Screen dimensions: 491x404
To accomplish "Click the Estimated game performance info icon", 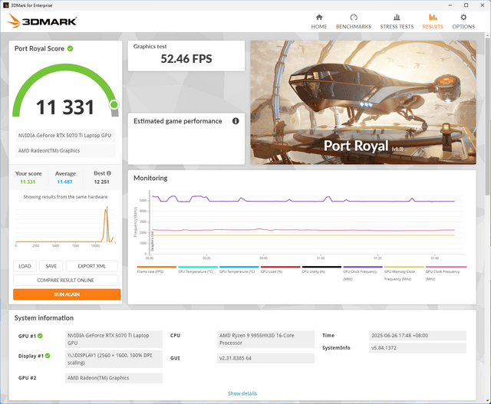I will click(x=236, y=121).
